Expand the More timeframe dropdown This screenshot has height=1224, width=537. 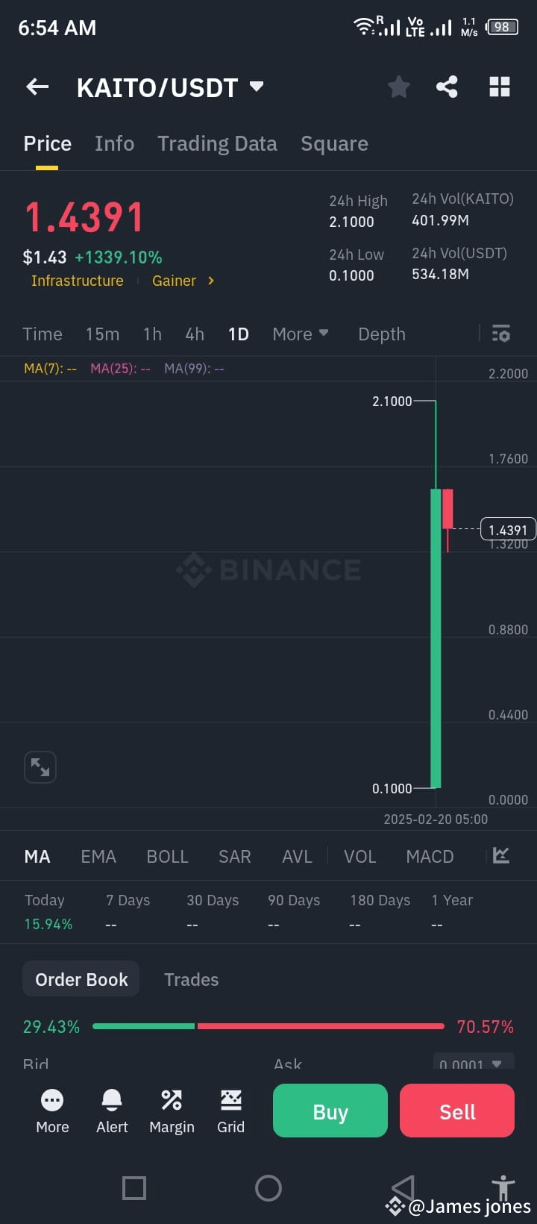(300, 334)
